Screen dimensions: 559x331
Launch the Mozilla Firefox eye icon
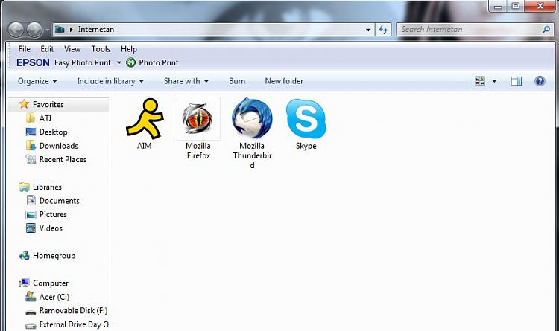[198, 118]
